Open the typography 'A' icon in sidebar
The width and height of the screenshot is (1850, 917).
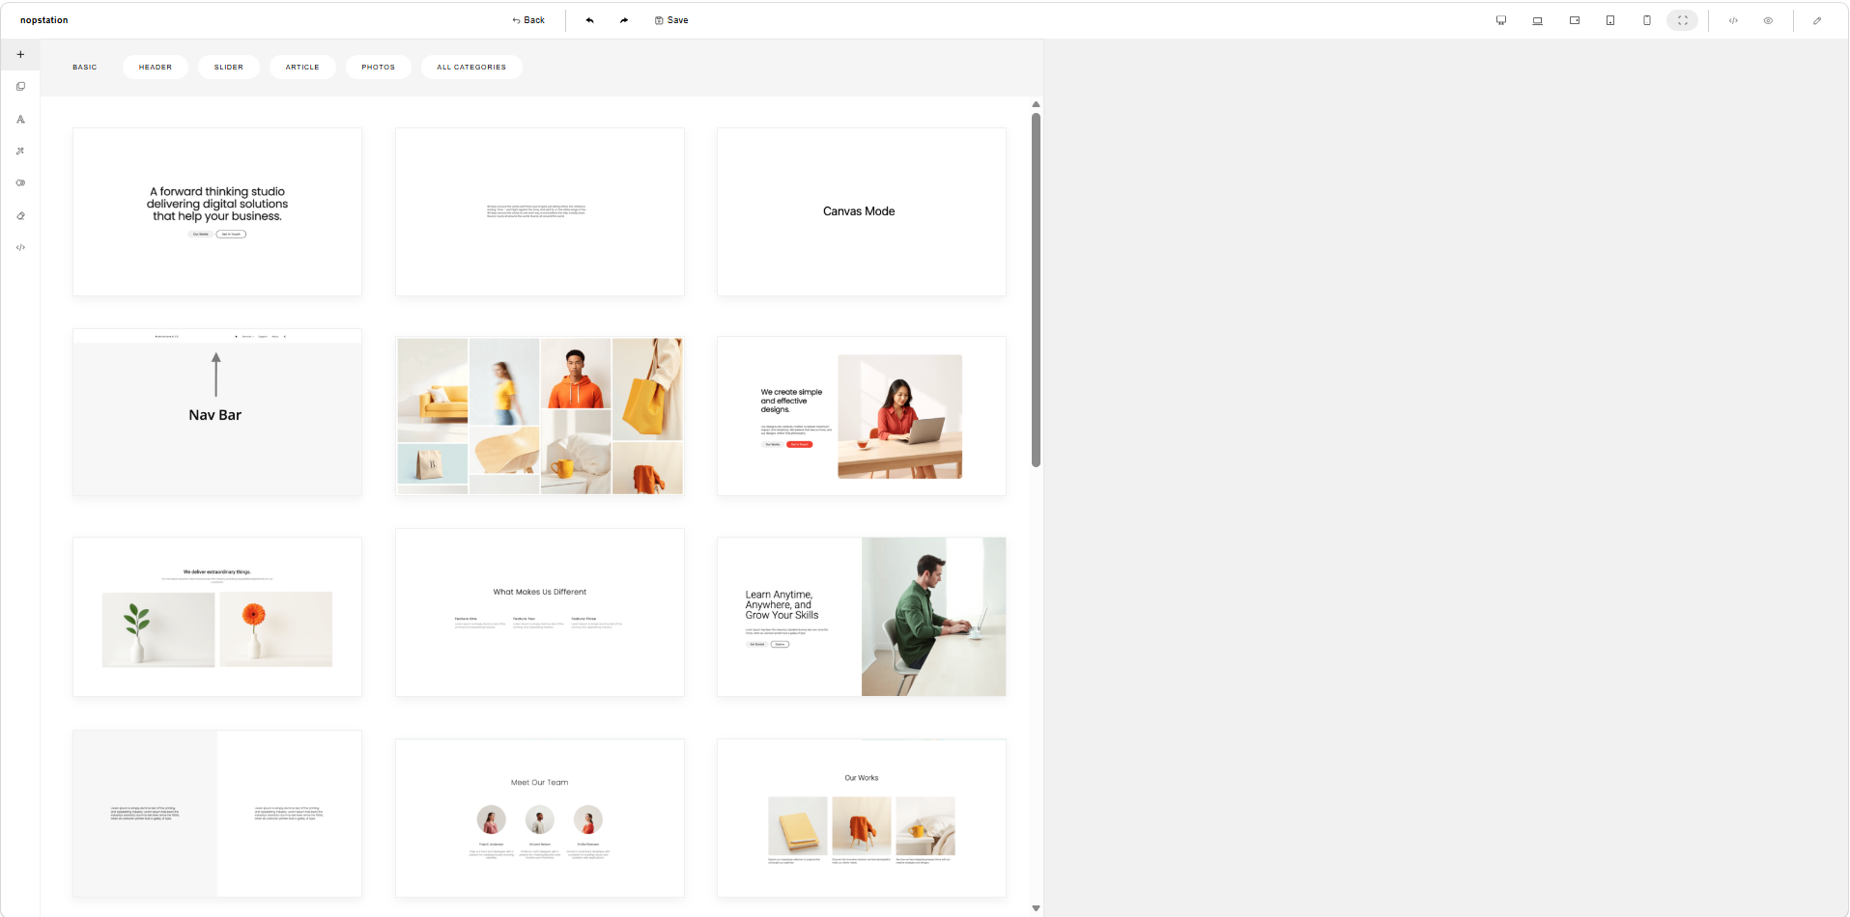coord(20,119)
